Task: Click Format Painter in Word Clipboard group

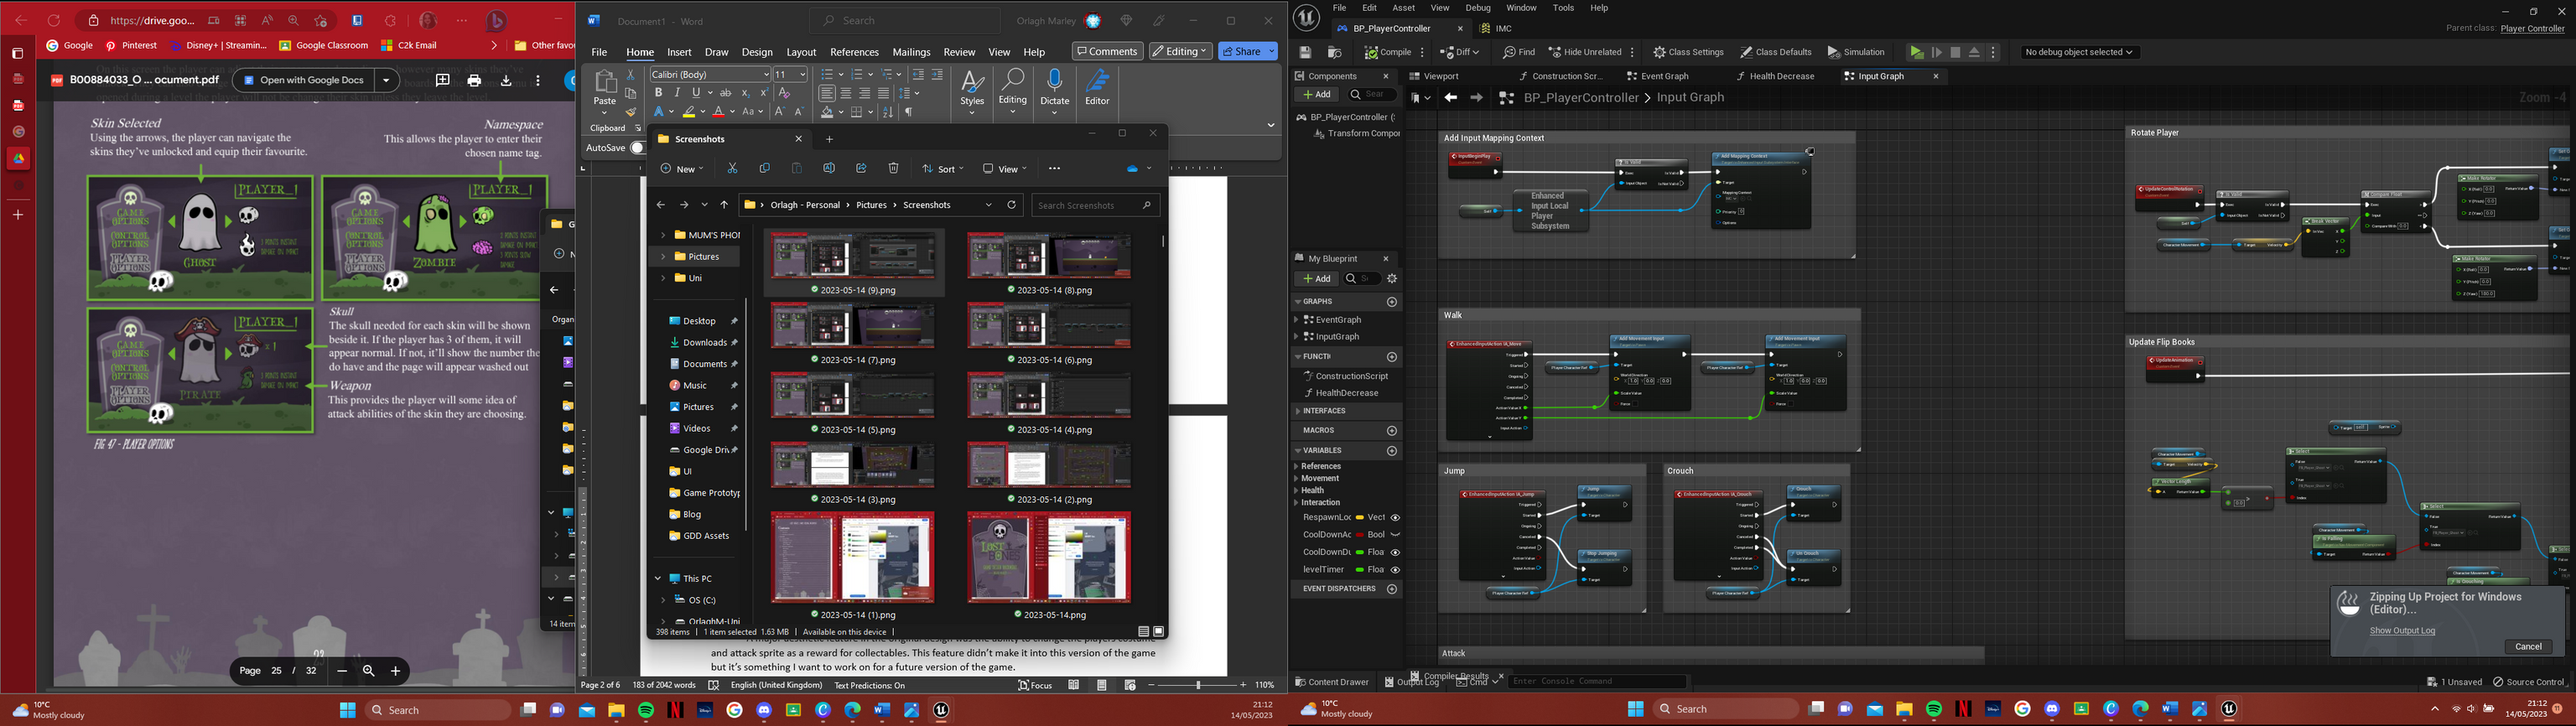Action: (x=631, y=112)
